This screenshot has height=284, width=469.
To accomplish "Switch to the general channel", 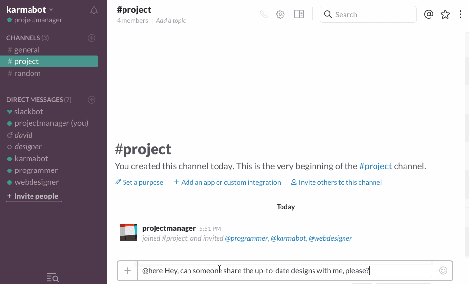I will [27, 50].
